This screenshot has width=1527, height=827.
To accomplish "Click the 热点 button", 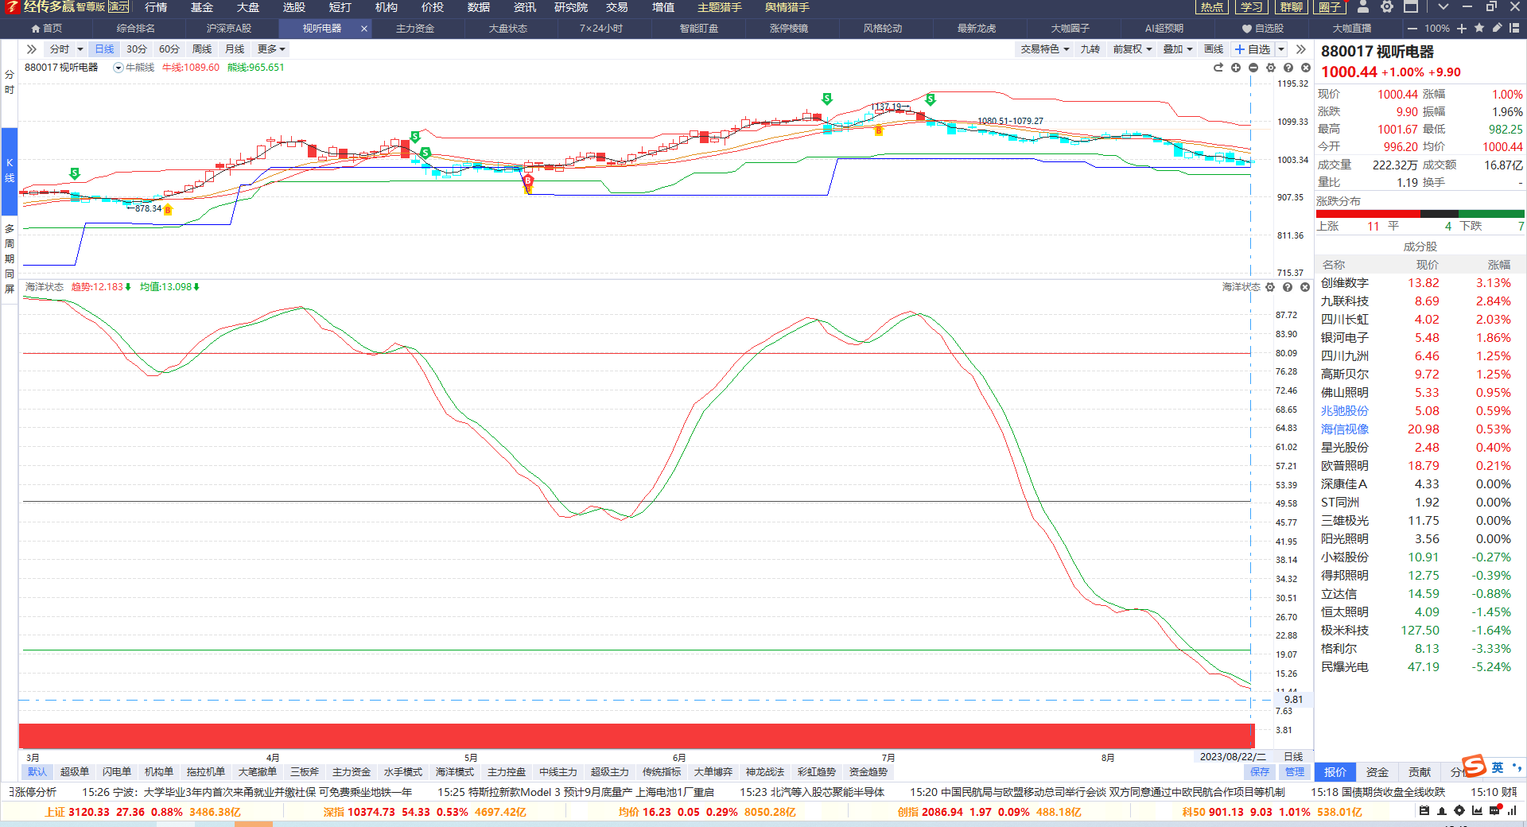I will click(x=1212, y=7).
